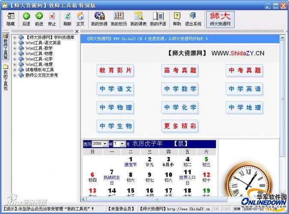289x214 pixels.
Task: Open the 中考真题 button
Action: (244, 70)
